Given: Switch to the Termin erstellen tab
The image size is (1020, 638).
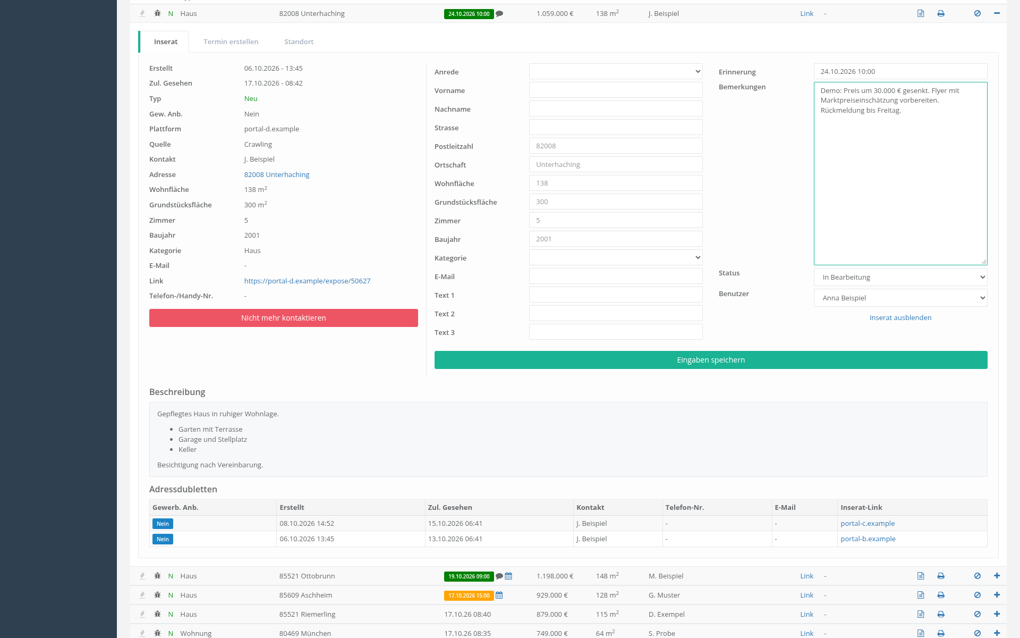Looking at the screenshot, I should tap(231, 41).
